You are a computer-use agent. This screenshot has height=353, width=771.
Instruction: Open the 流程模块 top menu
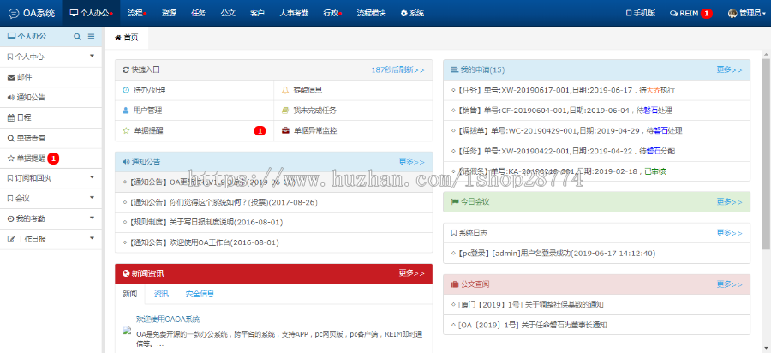371,13
